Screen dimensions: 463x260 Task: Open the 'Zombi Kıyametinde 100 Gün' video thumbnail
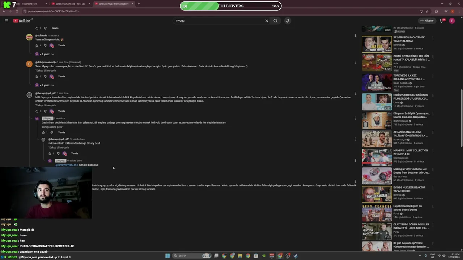click(x=377, y=63)
